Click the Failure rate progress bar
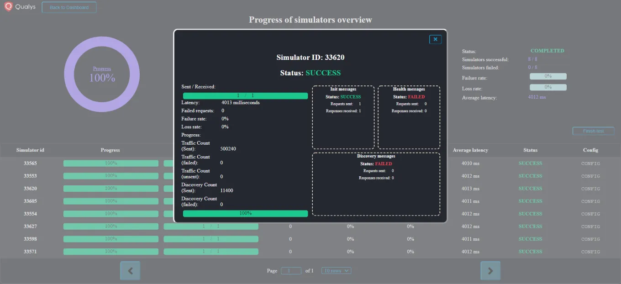 [548, 76]
